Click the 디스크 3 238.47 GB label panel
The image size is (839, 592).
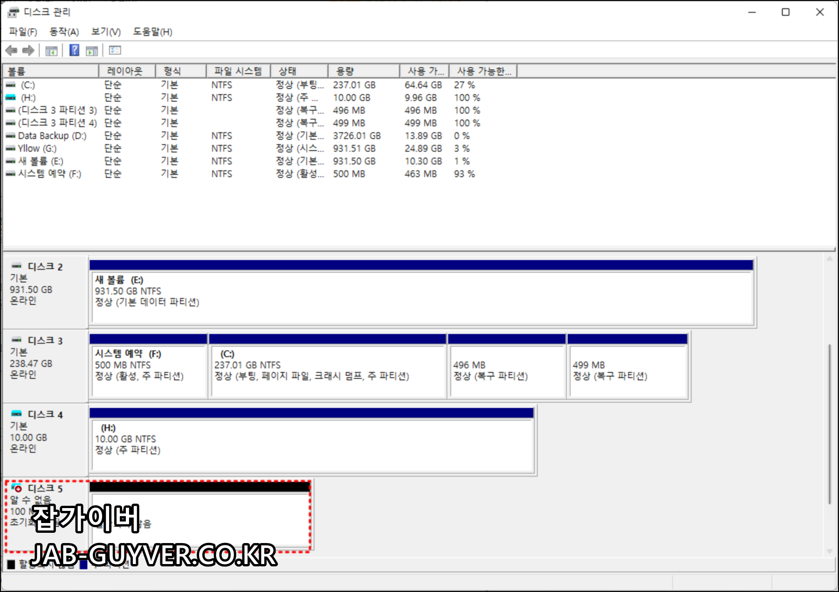tap(45, 366)
